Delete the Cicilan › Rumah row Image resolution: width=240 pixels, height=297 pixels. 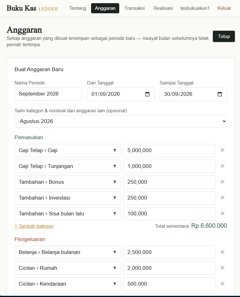(x=222, y=268)
